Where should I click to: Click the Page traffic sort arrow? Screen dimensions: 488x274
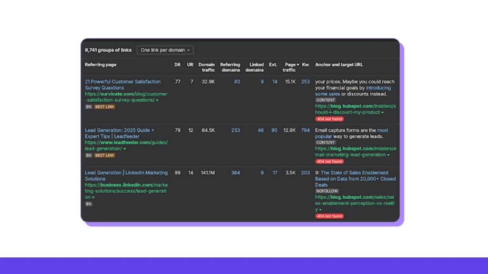coord(298,65)
